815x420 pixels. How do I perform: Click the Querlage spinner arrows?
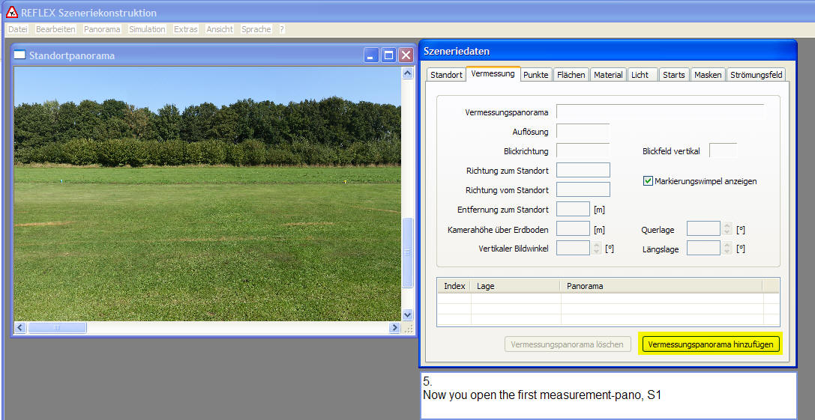pos(727,228)
